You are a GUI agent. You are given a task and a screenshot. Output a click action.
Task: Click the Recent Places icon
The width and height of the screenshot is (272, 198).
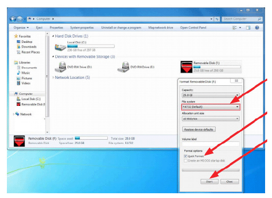19,52
